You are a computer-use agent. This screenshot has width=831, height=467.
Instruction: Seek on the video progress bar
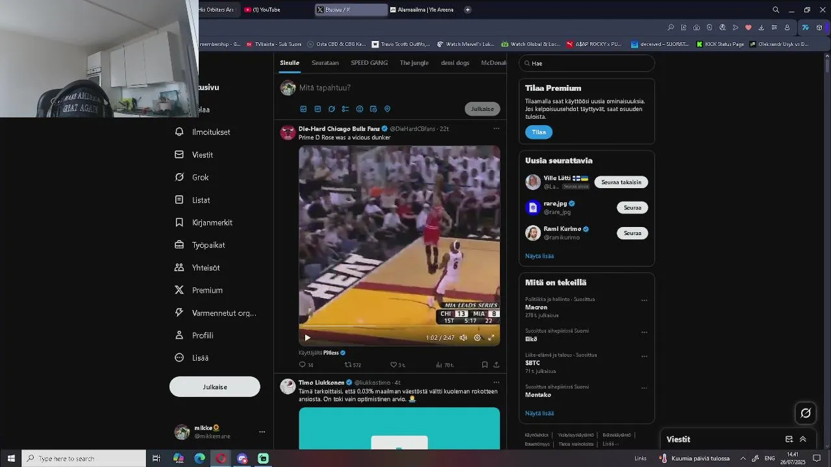pos(399,326)
